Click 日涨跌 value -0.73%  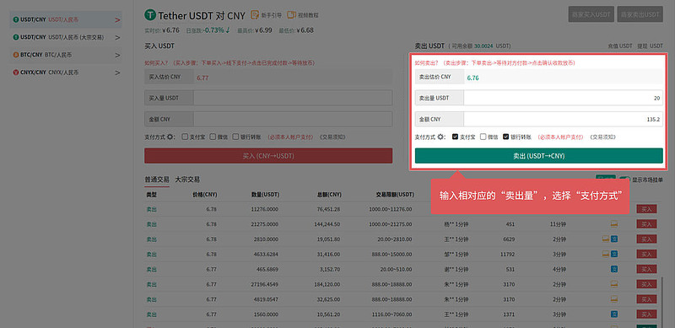(214, 30)
